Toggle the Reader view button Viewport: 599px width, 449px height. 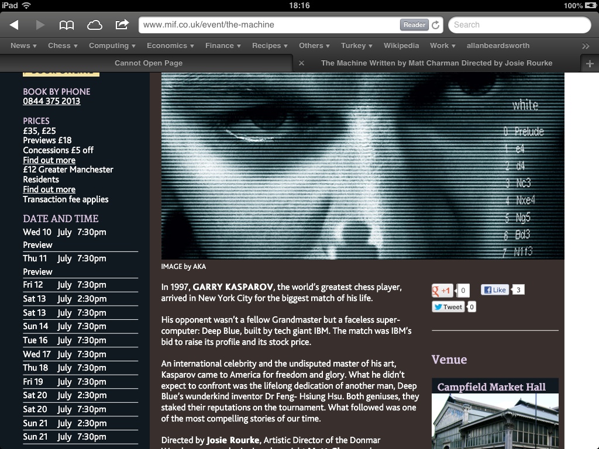tap(414, 25)
